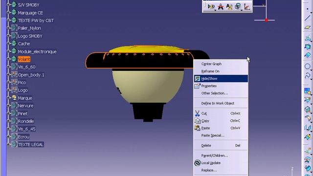The height and width of the screenshot is (176, 313).
Task: Expand the Module_electronique tree node
Action: click(x=8, y=51)
